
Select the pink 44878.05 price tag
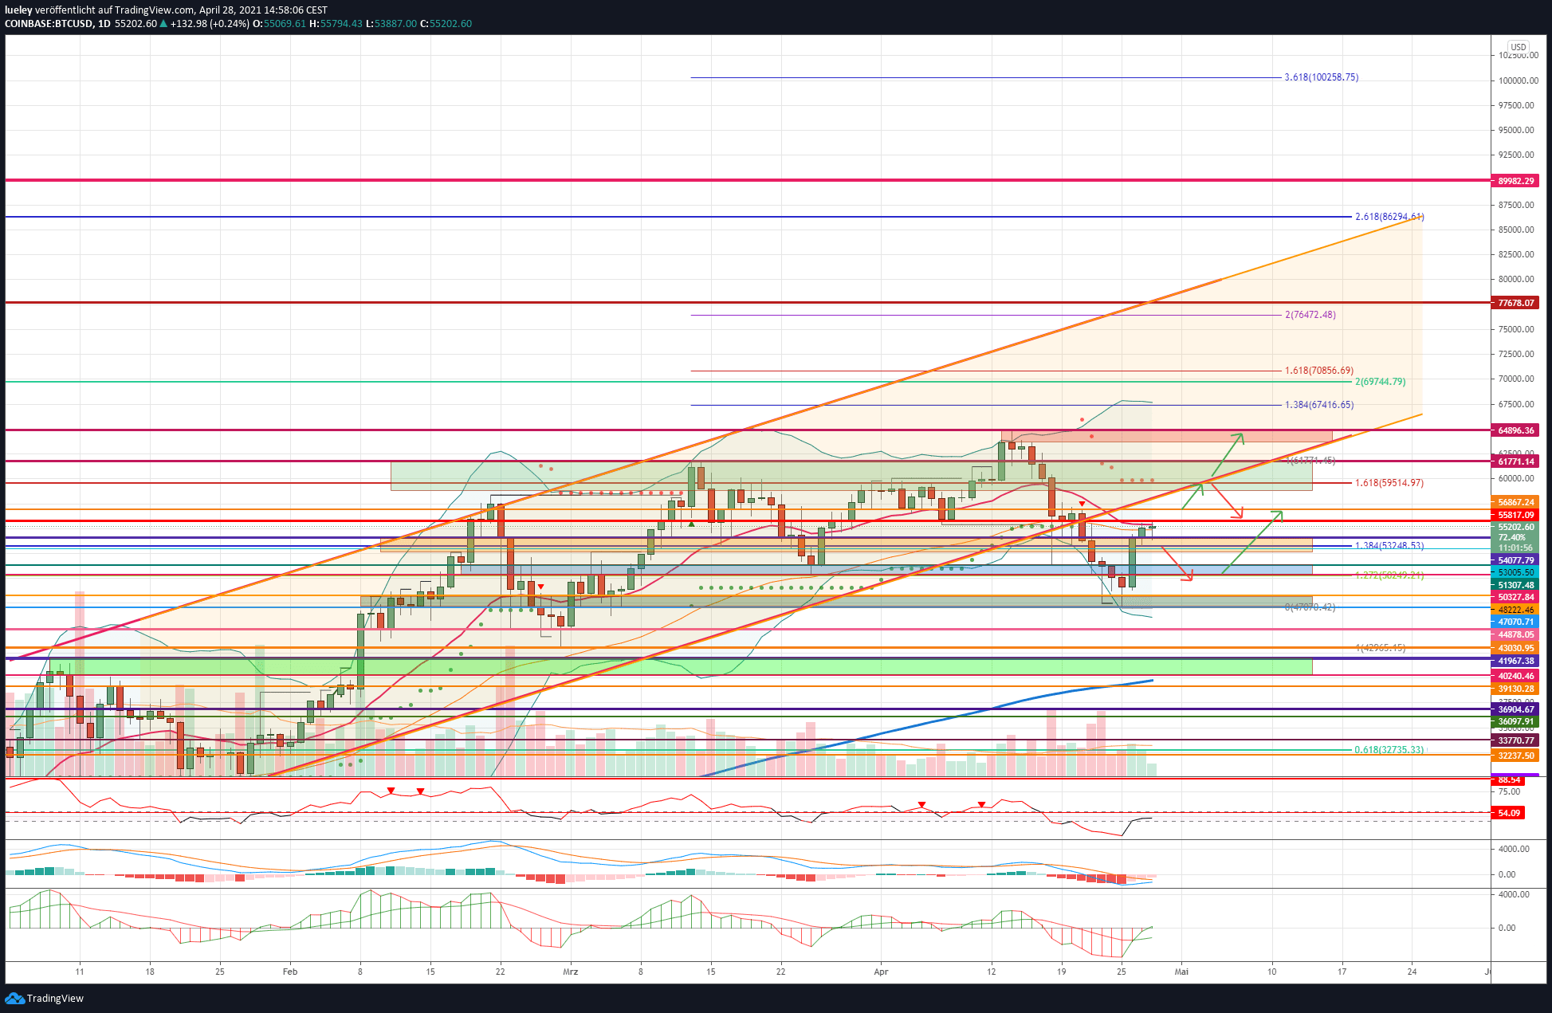click(1515, 634)
